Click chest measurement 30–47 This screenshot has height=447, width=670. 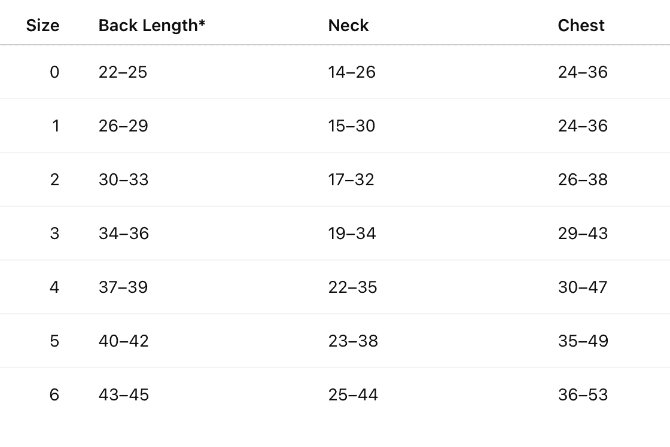[x=582, y=287]
